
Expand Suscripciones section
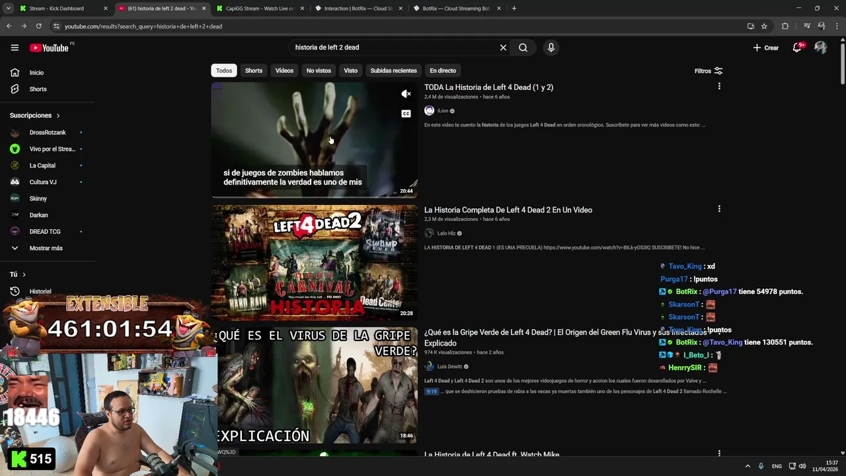click(x=35, y=115)
